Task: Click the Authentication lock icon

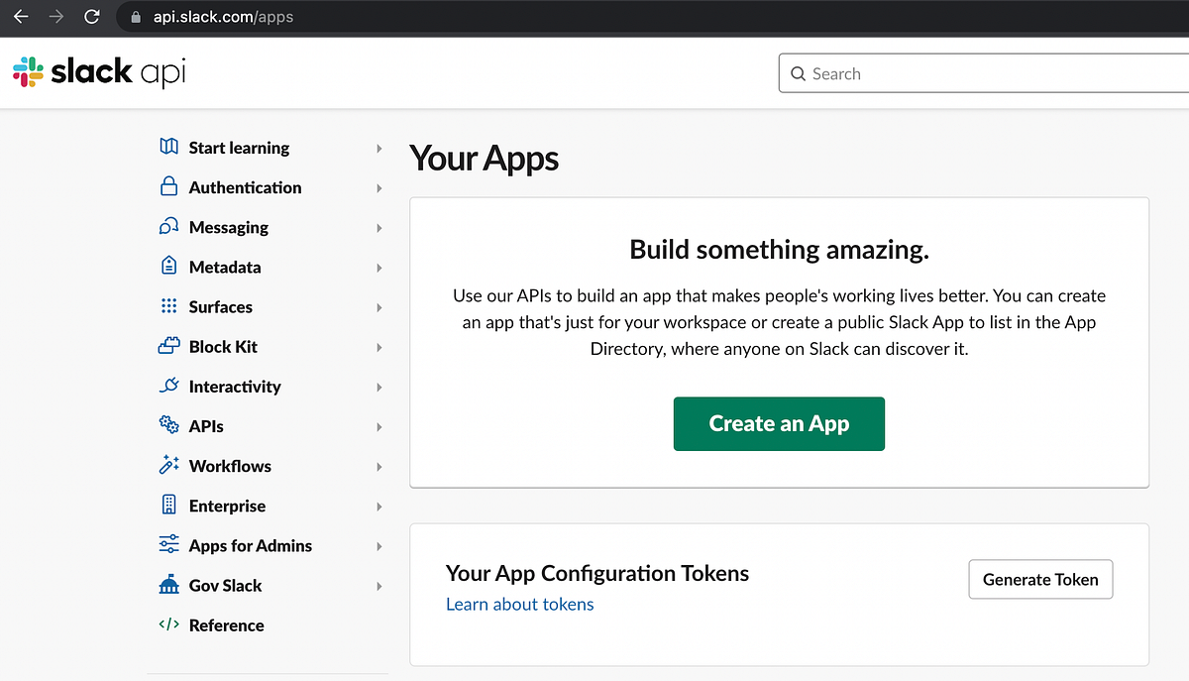Action: (168, 186)
